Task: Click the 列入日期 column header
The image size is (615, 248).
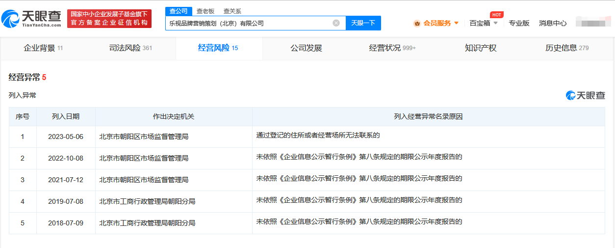Action: coord(66,117)
